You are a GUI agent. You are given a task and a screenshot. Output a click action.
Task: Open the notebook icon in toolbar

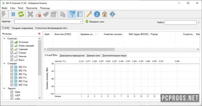(x=80, y=14)
